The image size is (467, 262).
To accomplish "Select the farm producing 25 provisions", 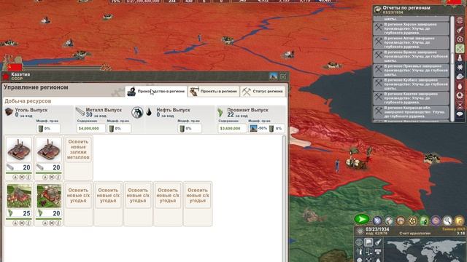I will click(19, 196).
